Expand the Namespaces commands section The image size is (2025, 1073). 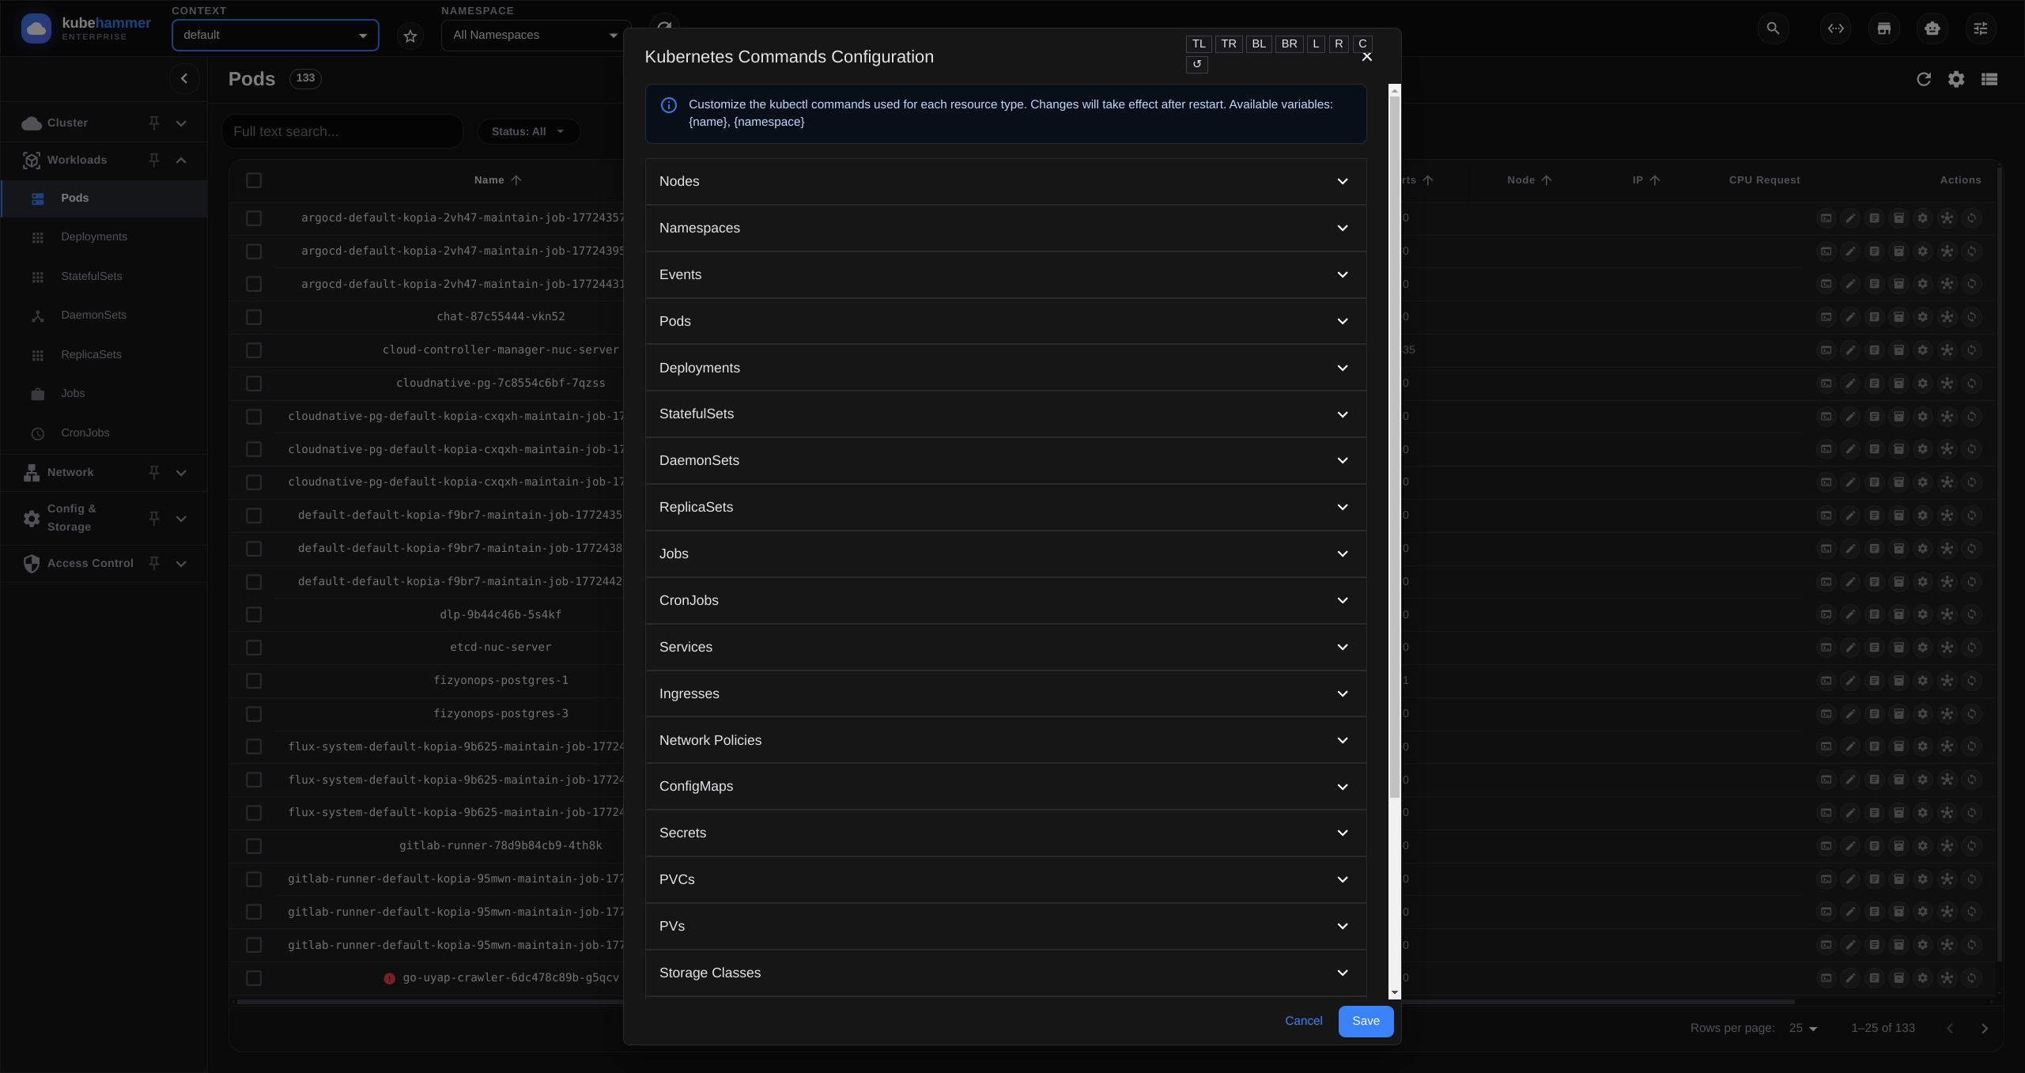pyautogui.click(x=1006, y=228)
